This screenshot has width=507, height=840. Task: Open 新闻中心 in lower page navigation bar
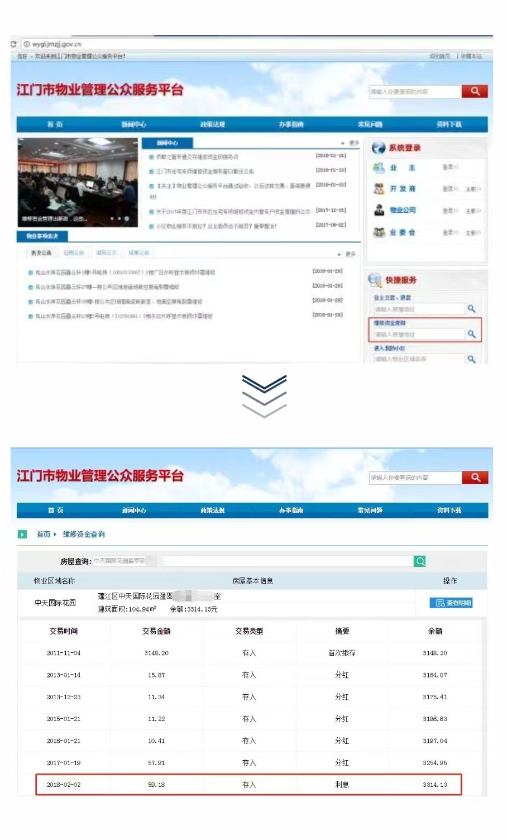pos(134,510)
